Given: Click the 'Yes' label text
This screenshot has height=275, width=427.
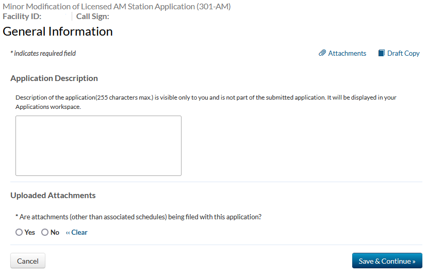Looking at the screenshot, I should (30, 233).
